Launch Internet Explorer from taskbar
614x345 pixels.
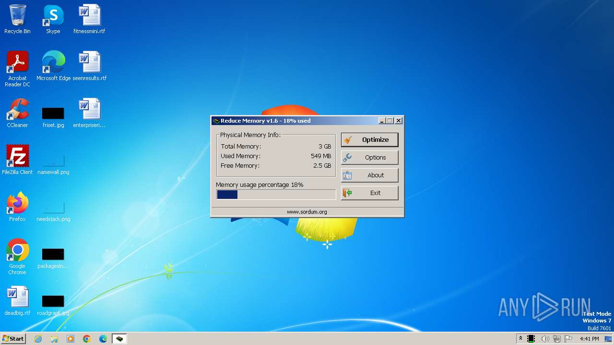pos(38,339)
